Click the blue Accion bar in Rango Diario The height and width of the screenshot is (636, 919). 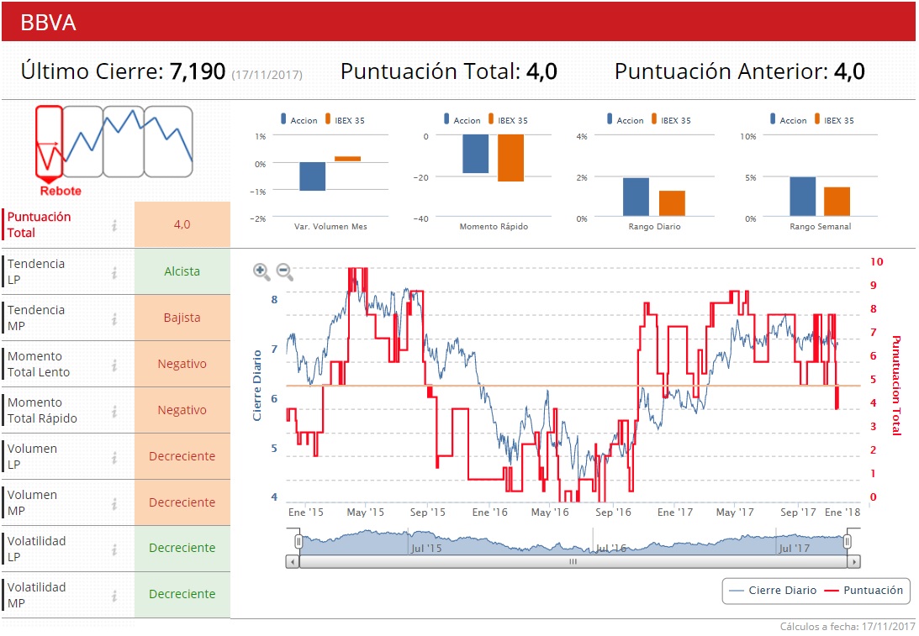(636, 197)
